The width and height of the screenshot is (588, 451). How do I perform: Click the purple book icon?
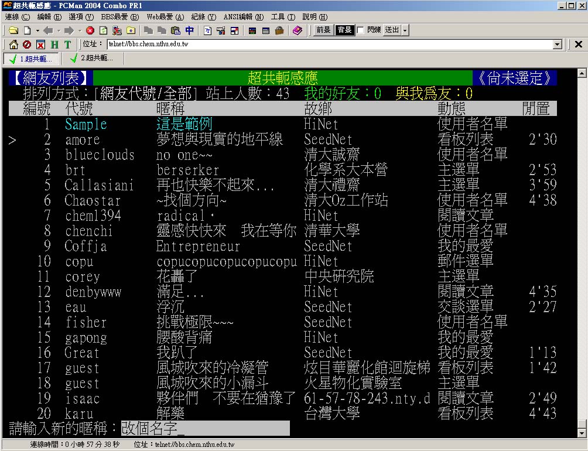(298, 30)
